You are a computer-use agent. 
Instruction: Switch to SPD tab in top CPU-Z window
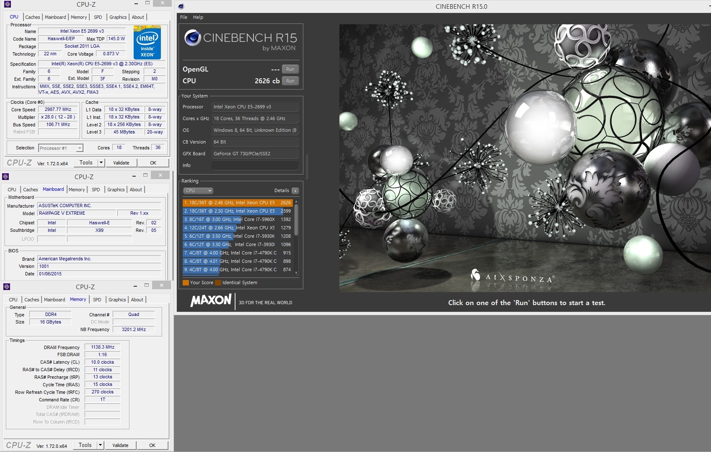click(x=98, y=17)
